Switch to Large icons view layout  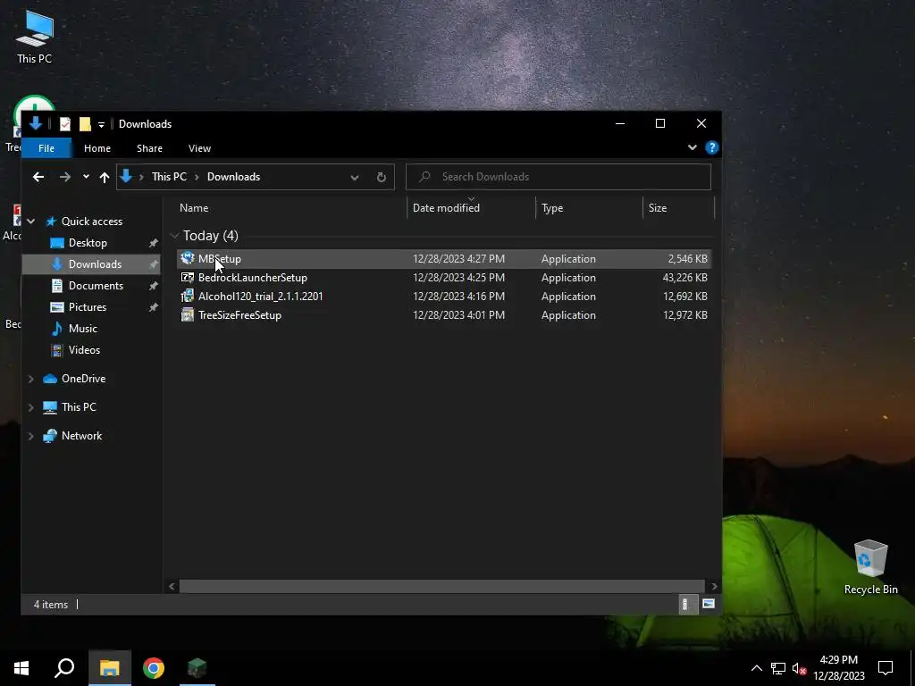point(709,605)
